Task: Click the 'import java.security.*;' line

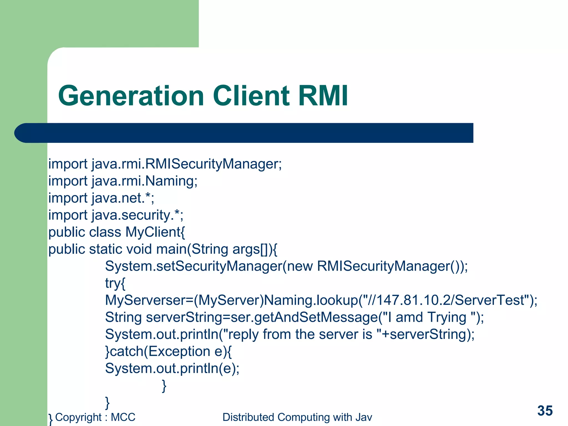Action: point(116,215)
